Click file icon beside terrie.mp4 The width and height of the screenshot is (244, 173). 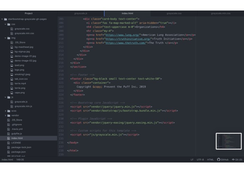[x=12, y=83]
